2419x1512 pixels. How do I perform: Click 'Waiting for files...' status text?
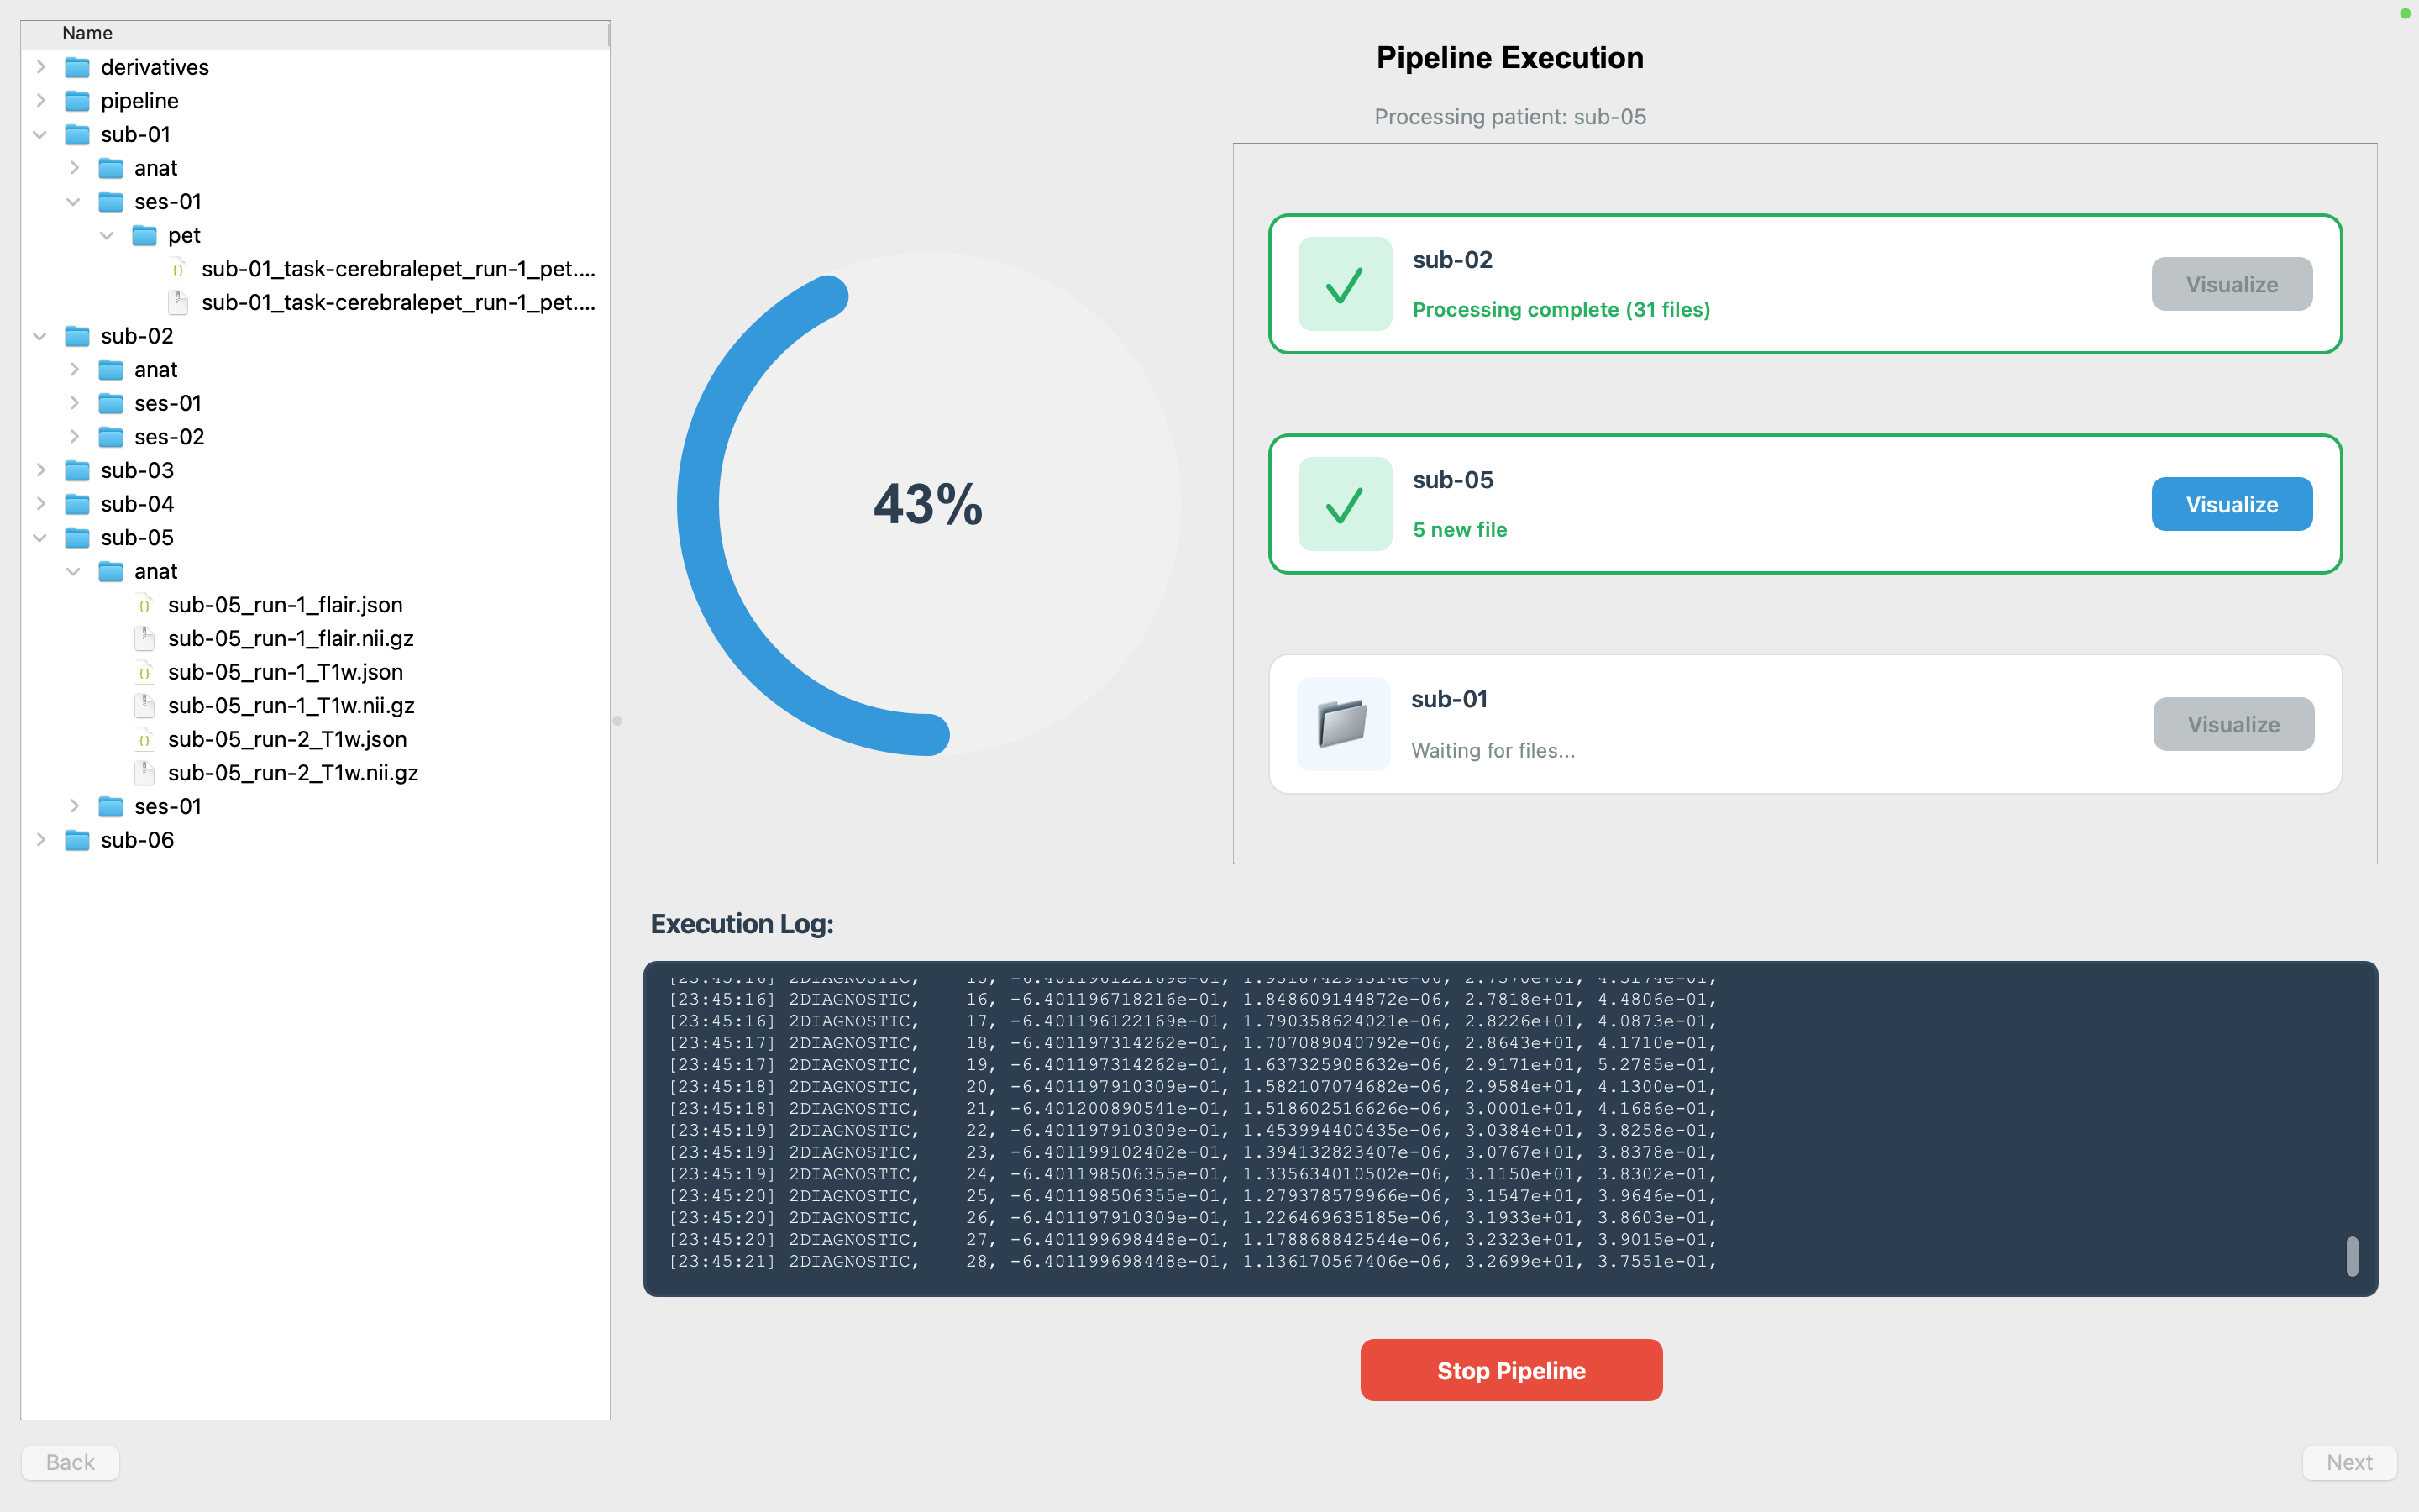[1493, 750]
